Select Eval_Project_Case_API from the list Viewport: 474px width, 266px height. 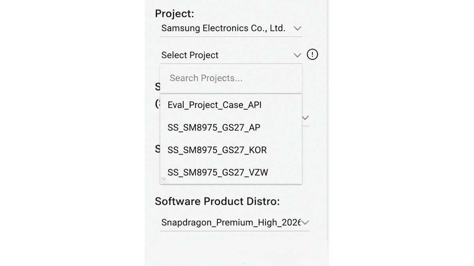(x=231, y=105)
